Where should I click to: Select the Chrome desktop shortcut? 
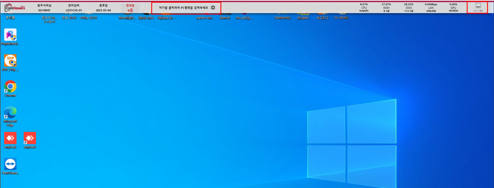(x=10, y=87)
